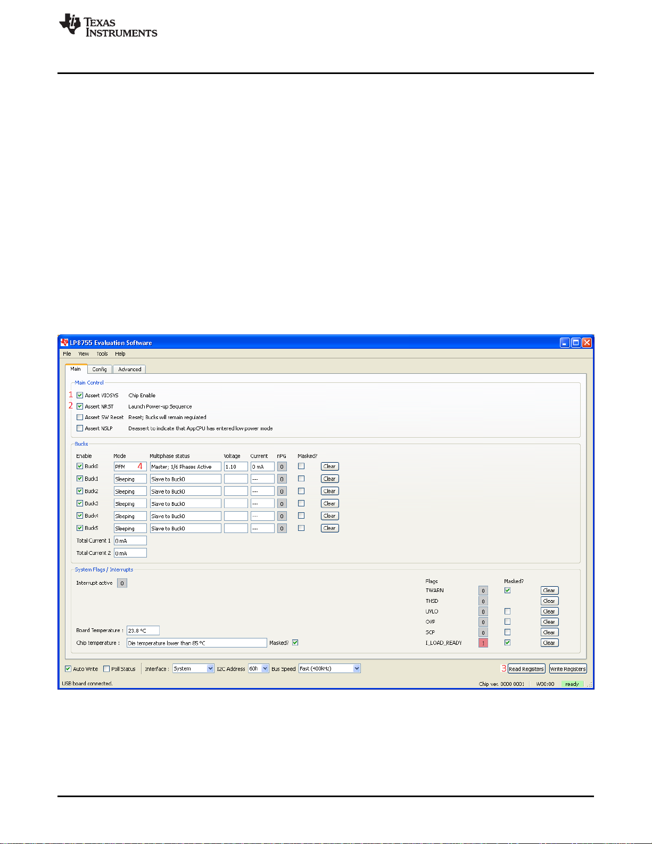This screenshot has width=652, height=844.
Task: Open the I2C Address dropdown
Action: pyautogui.click(x=259, y=668)
